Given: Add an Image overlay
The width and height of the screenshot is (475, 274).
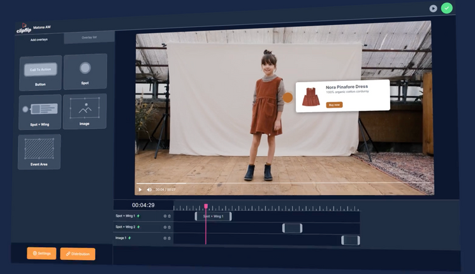Looking at the screenshot, I should point(84,112).
